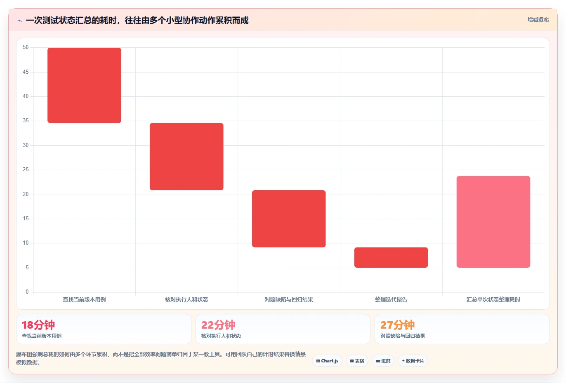
Task: Click the y-axis value 0
Action: 27,292
